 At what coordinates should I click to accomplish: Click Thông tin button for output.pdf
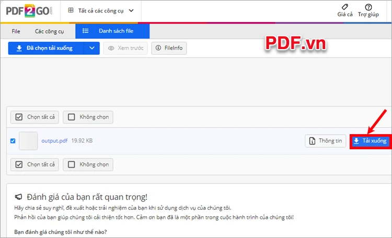325,141
